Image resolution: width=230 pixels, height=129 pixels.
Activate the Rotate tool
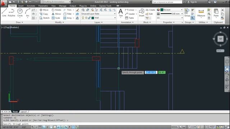[x=56, y=10]
